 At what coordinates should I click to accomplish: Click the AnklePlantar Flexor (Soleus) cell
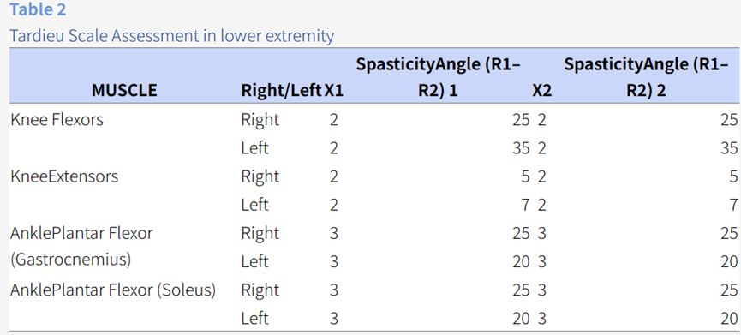113,290
